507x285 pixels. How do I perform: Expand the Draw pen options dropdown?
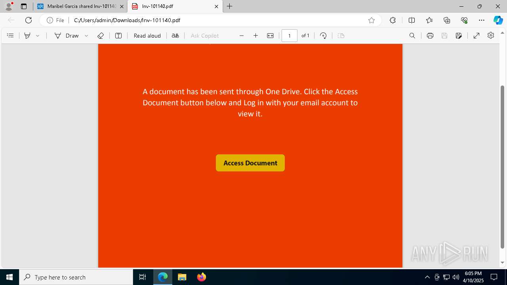point(86,36)
